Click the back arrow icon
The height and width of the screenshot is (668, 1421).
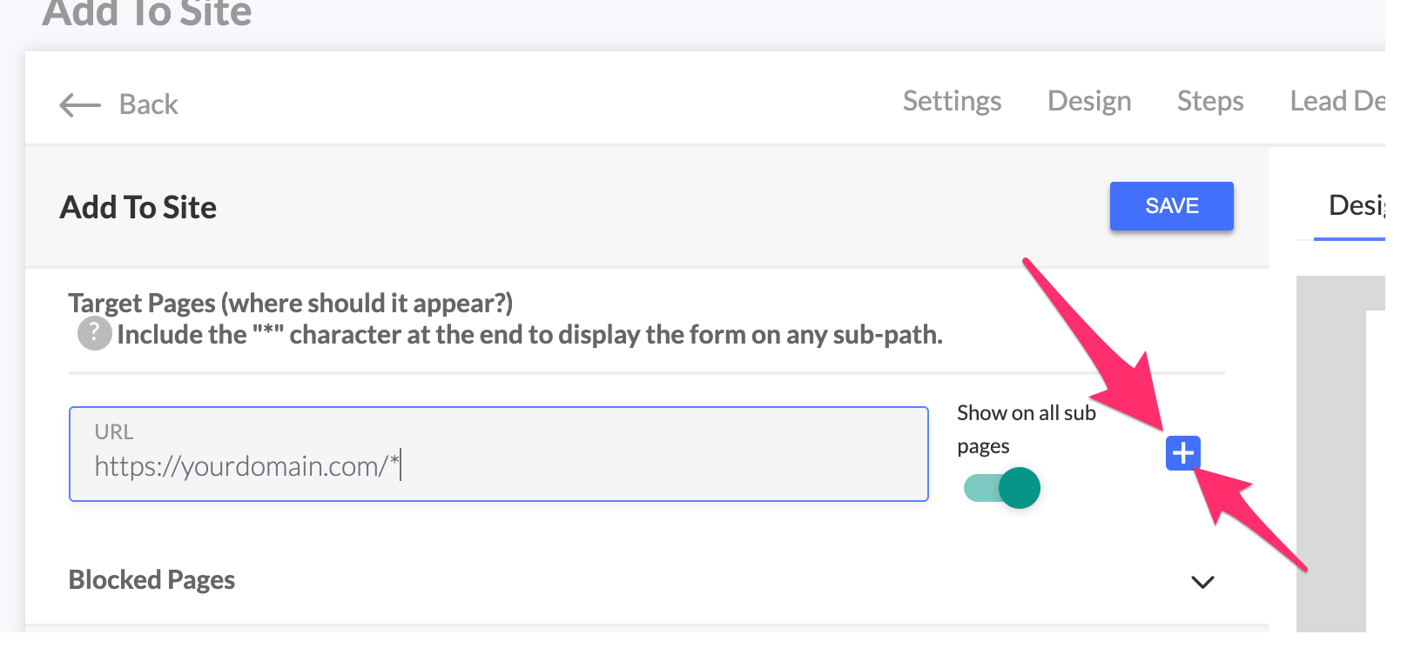[x=80, y=105]
